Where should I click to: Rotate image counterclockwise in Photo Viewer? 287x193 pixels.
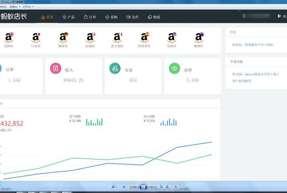tap(161, 187)
